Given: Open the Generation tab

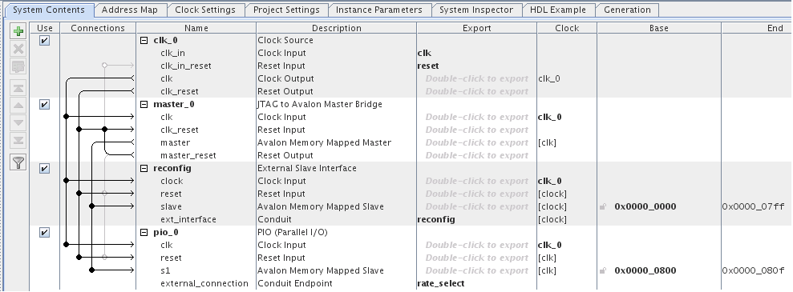Looking at the screenshot, I should coord(627,10).
